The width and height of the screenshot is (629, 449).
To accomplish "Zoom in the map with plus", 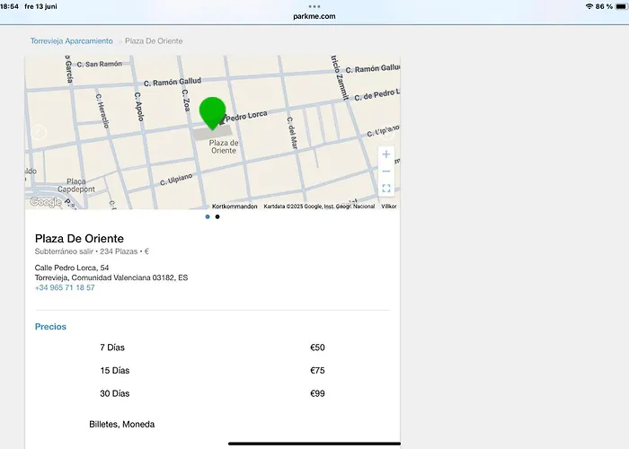I will tap(386, 154).
